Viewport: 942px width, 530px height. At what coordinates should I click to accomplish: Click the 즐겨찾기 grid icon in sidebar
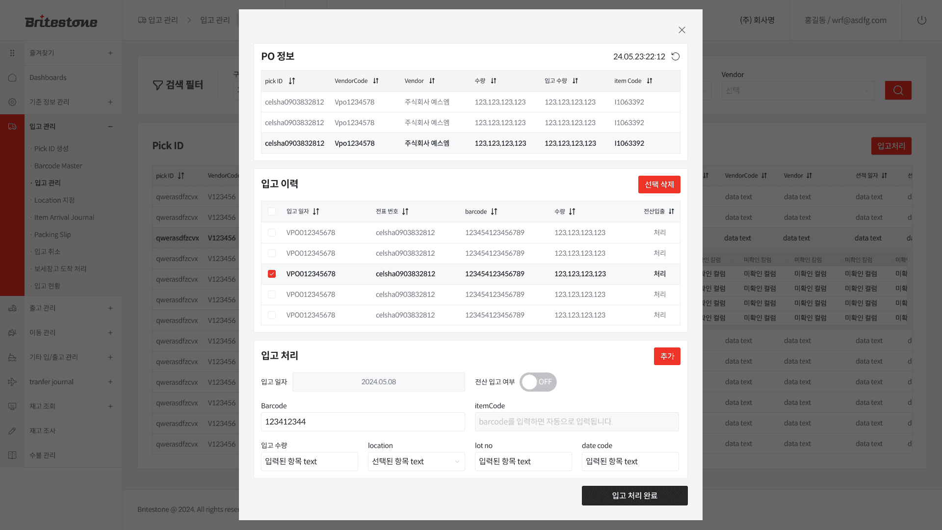(12, 53)
